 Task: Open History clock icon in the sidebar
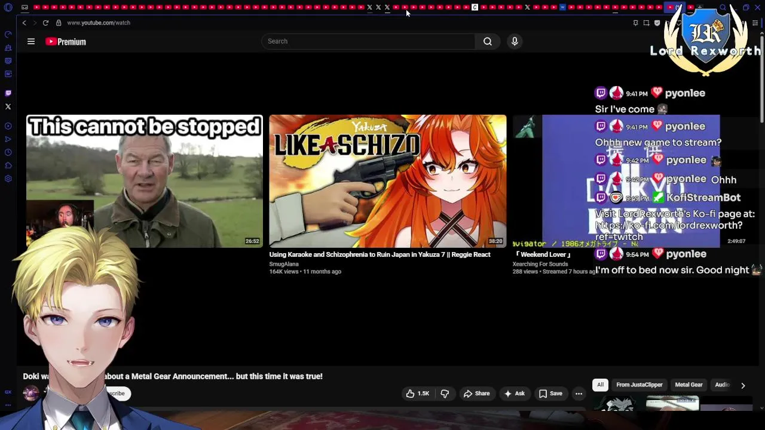point(8,152)
